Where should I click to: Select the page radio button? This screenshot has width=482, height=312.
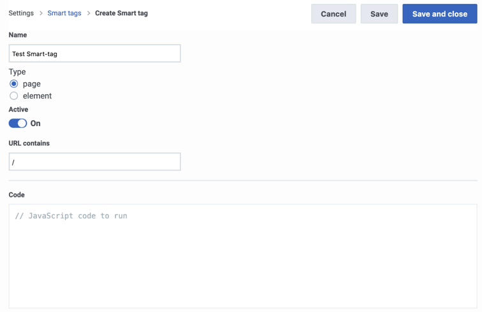click(14, 84)
